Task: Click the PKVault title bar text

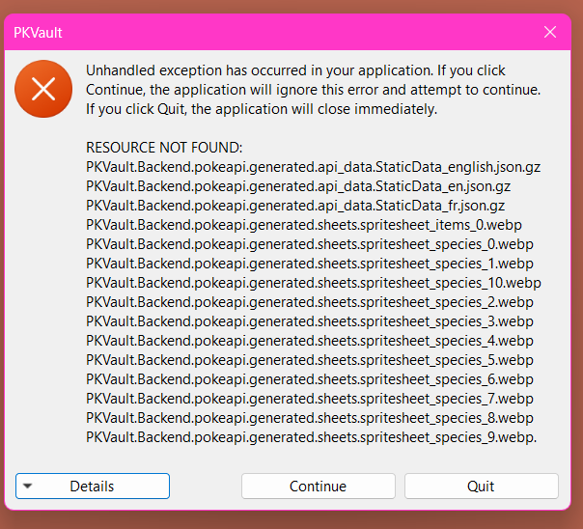Action: point(39,32)
